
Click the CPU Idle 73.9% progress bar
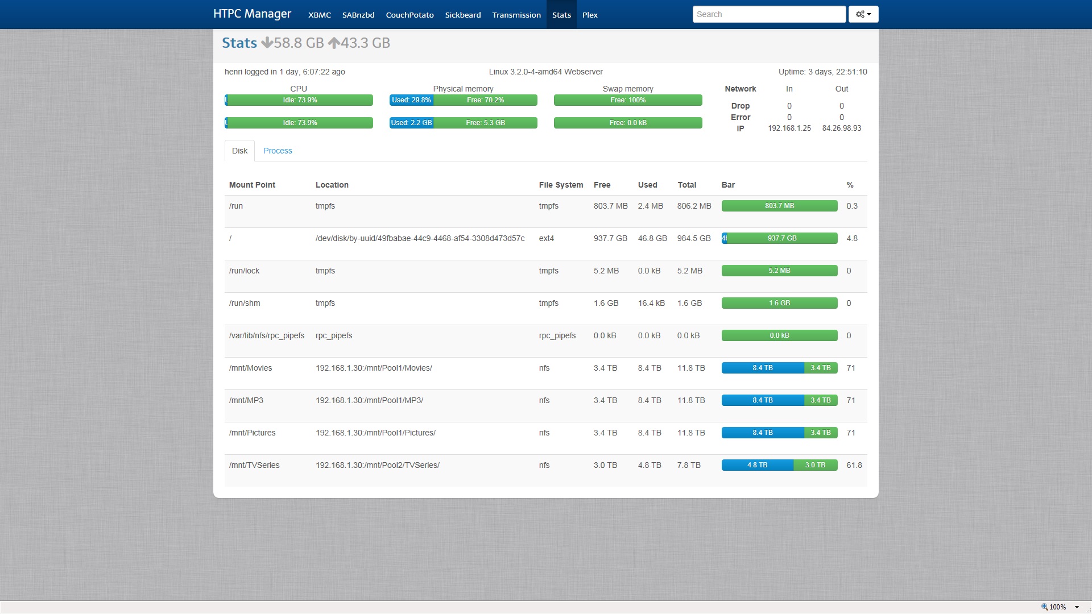(x=300, y=100)
